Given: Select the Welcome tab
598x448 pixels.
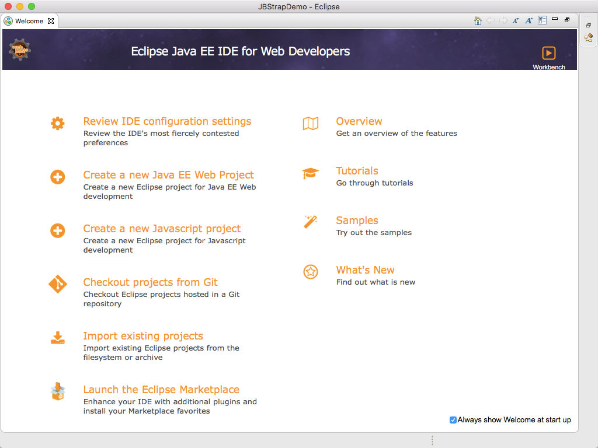Looking at the screenshot, I should click(29, 21).
